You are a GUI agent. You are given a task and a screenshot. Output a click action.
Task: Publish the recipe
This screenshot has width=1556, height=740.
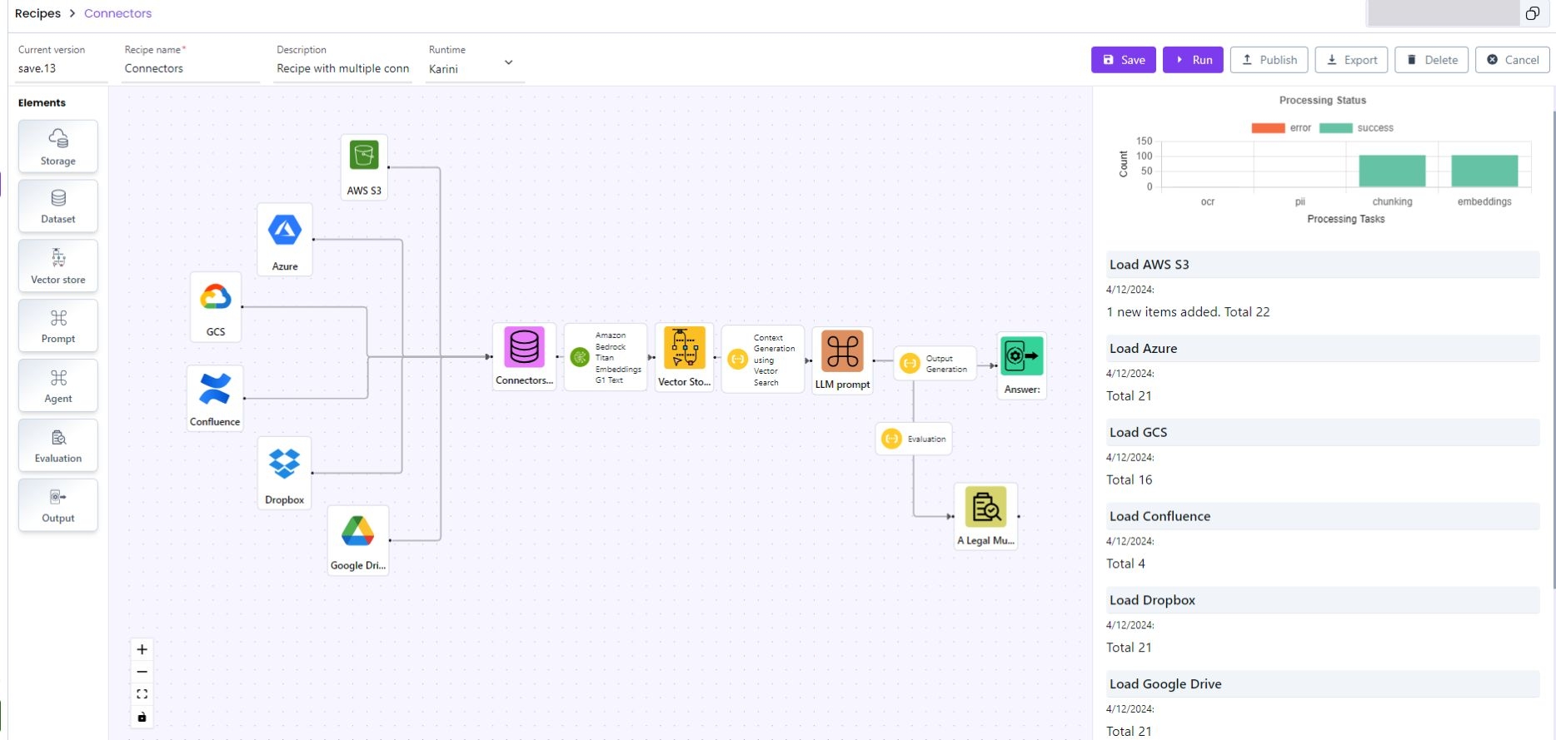(1269, 60)
